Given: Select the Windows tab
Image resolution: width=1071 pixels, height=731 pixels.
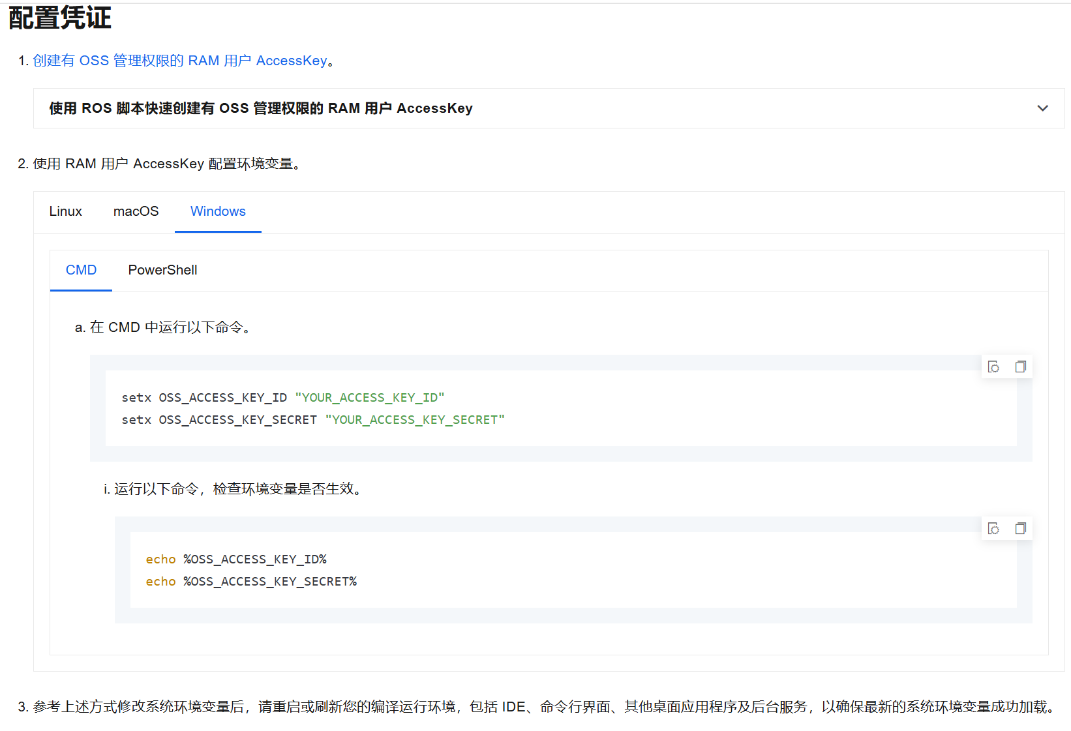Looking at the screenshot, I should pyautogui.click(x=218, y=211).
